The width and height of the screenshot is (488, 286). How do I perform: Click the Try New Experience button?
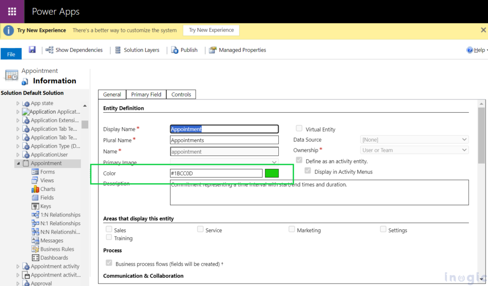(x=211, y=30)
